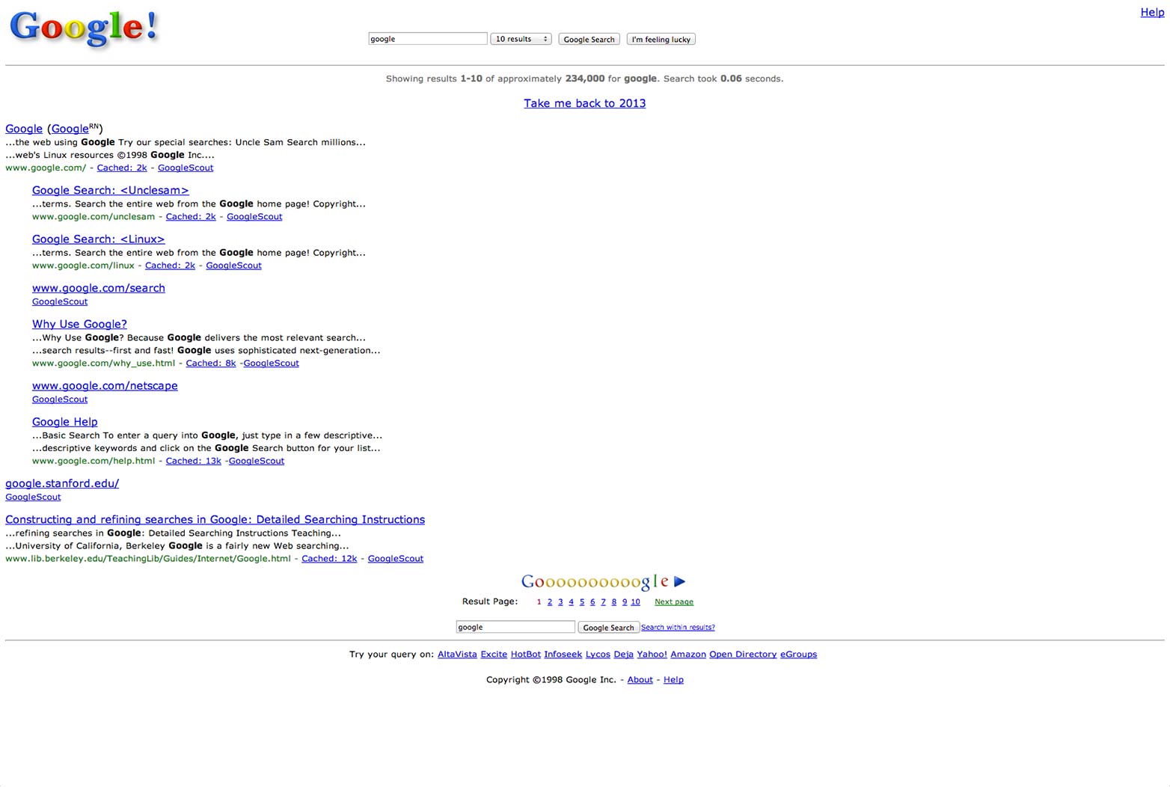
Task: Try query on Yahoo!
Action: click(x=652, y=654)
